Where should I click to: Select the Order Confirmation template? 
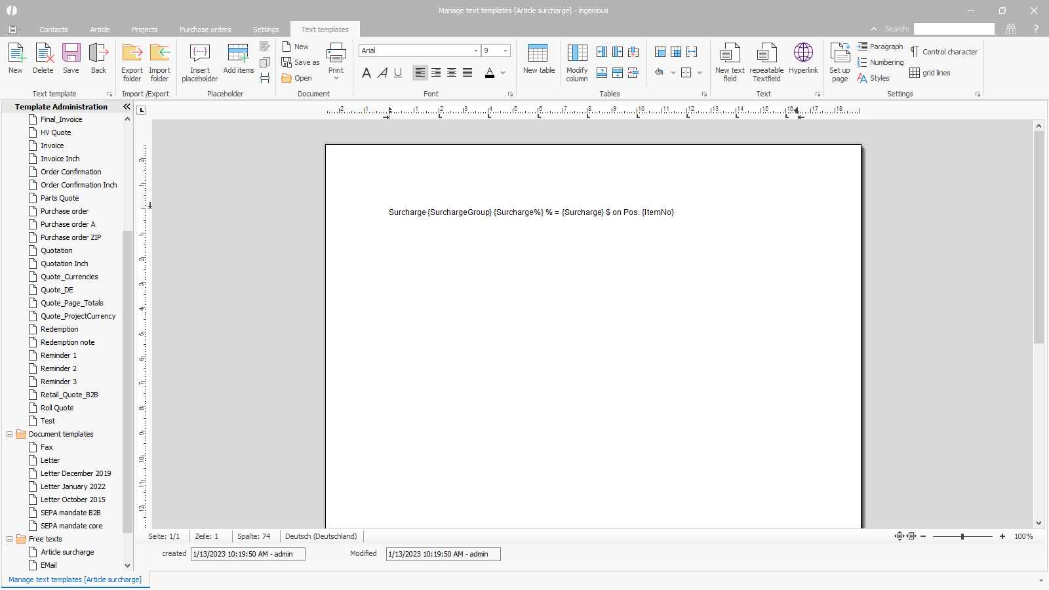71,172
